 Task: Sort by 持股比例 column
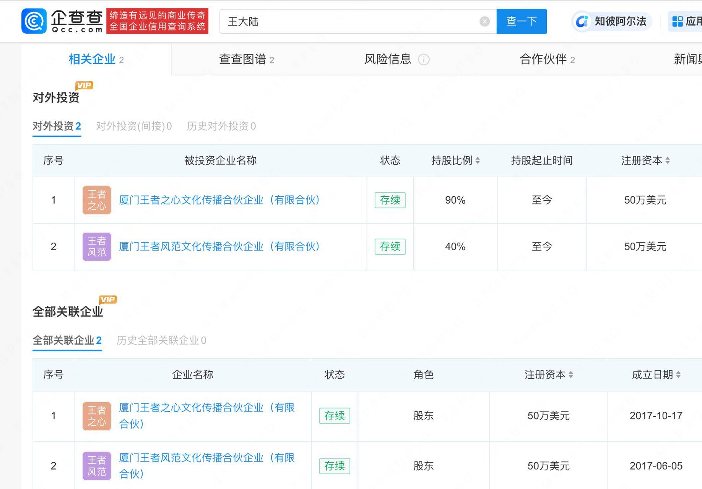click(x=478, y=160)
